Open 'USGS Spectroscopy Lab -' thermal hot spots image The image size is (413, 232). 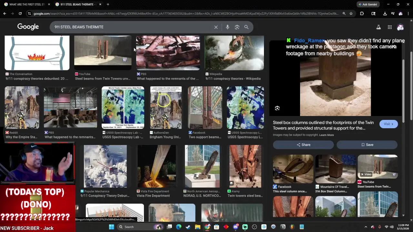(x=123, y=108)
